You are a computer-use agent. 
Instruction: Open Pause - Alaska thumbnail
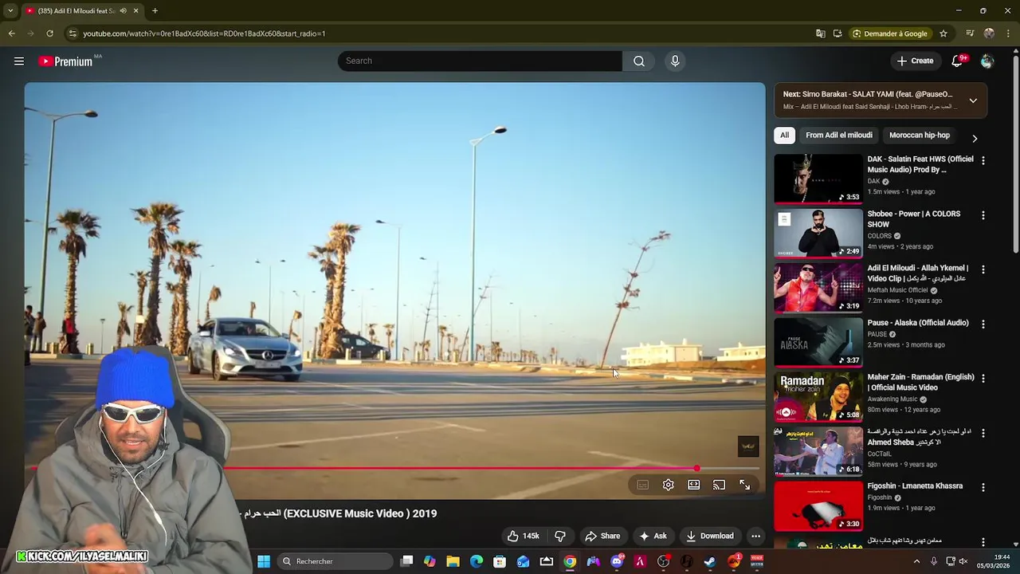pyautogui.click(x=818, y=343)
